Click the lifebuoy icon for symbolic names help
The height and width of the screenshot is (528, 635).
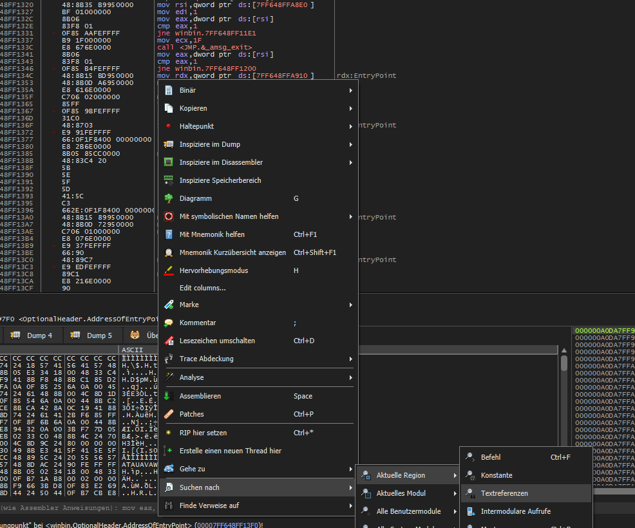(169, 216)
